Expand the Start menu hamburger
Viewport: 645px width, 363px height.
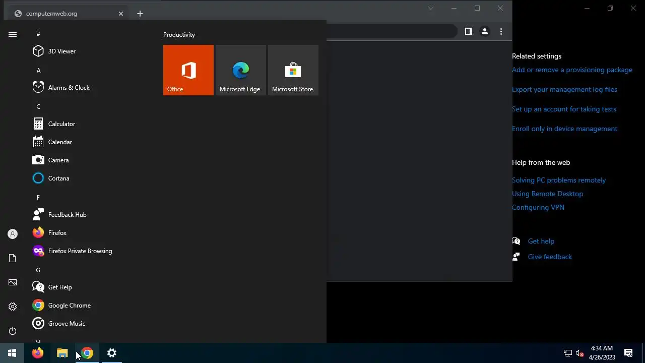(x=13, y=34)
